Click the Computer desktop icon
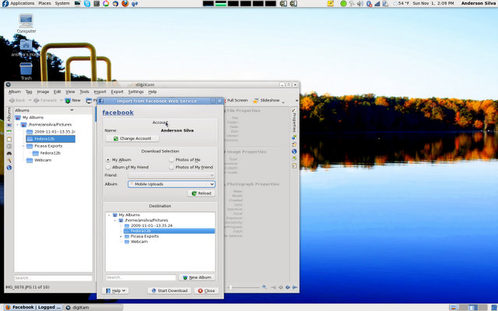This screenshot has height=311, width=498. 26,22
